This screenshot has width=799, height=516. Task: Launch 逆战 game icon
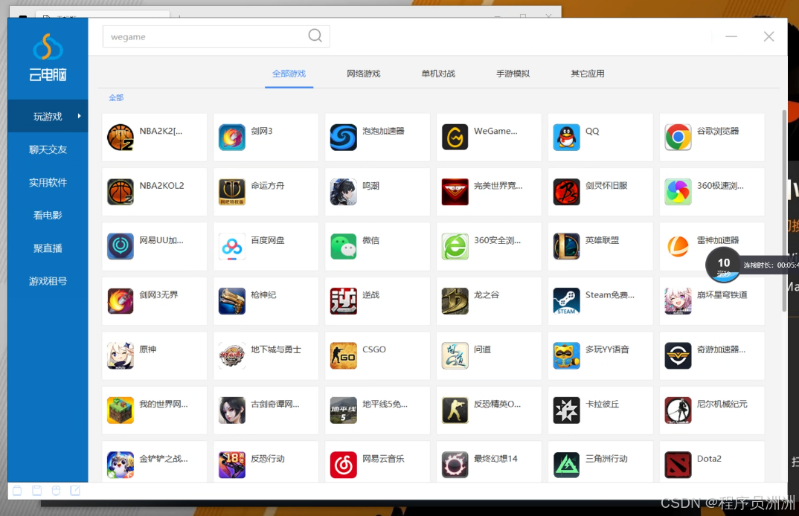[x=344, y=300]
